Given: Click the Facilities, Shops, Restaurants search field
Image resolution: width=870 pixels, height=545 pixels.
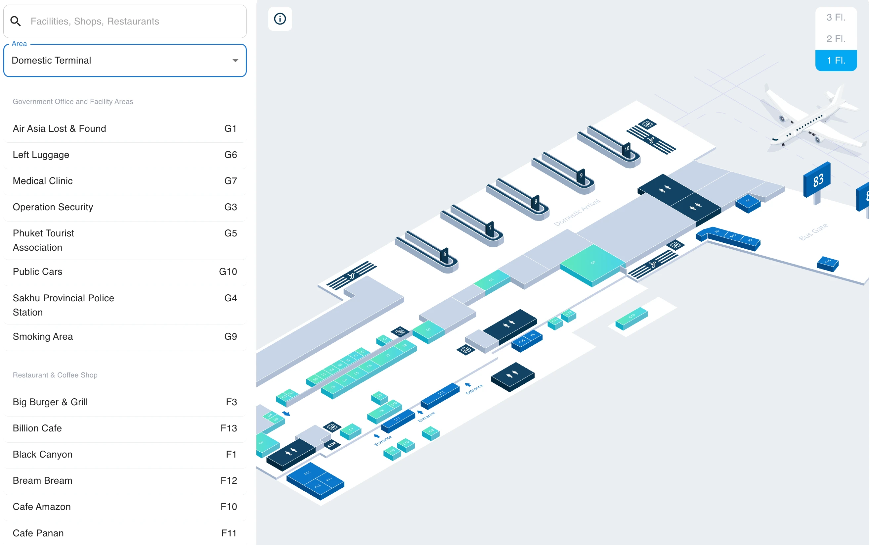Looking at the screenshot, I should [126, 21].
